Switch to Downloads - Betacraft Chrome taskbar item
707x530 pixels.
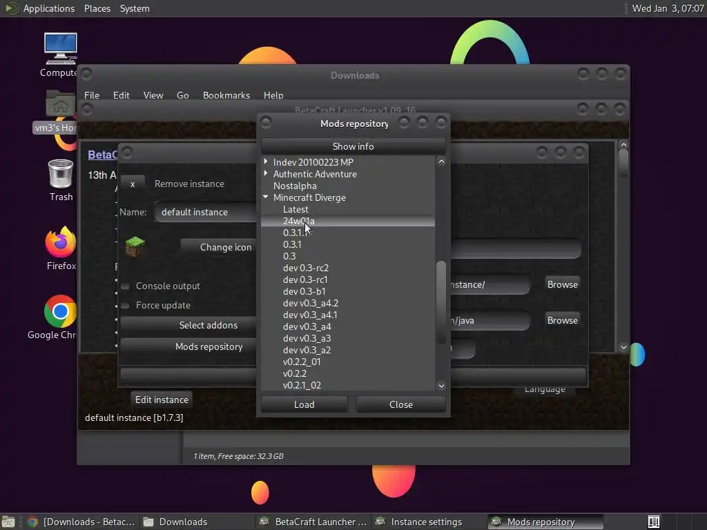(81, 522)
